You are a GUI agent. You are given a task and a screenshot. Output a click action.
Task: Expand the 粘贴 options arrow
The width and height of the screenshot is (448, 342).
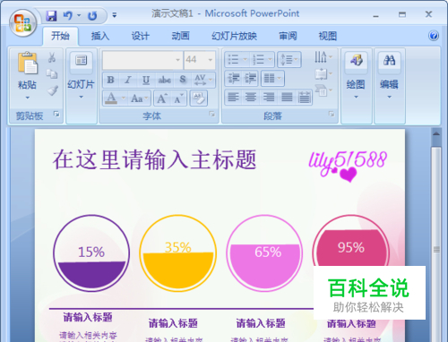point(27,98)
